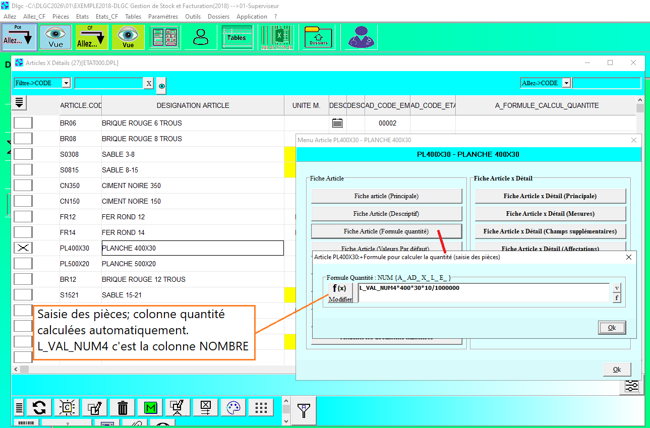Click the Tables toolbar icon
This screenshot has width=650, height=428.
tap(237, 37)
